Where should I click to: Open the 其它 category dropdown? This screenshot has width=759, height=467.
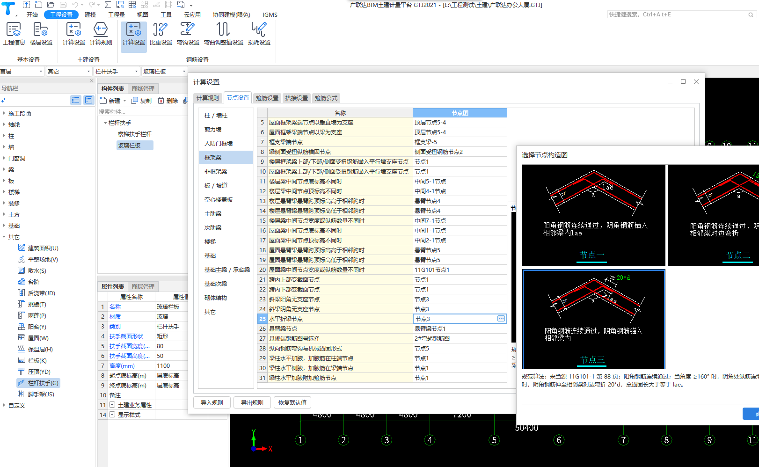(x=88, y=71)
